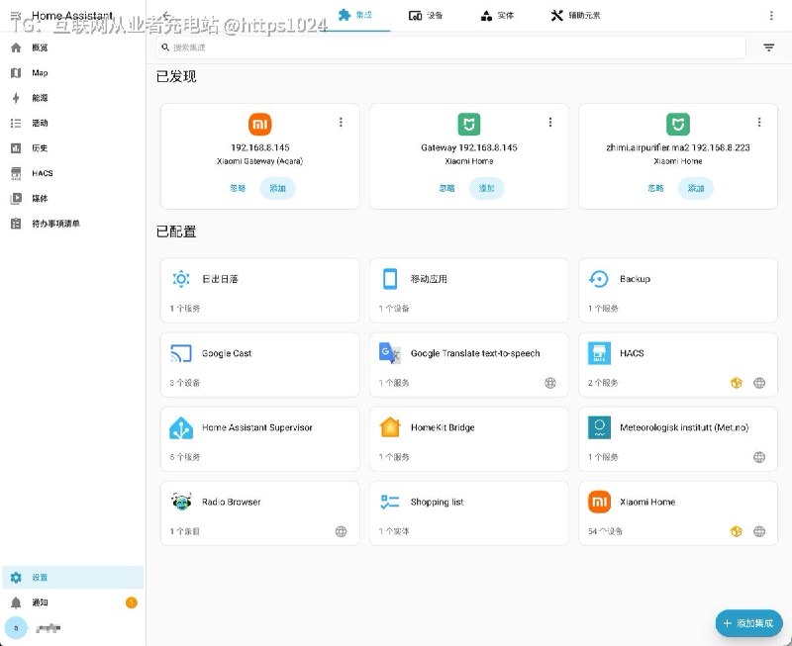The image size is (792, 646).
Task: Ignore the Xiaomi Gateway (Aqara) discovery
Action: (238, 188)
